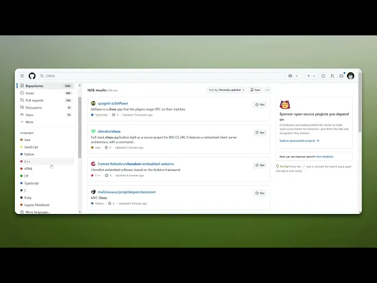Star the dtmehr/chess repository
This screenshot has width=377, height=283.
pos(260,132)
